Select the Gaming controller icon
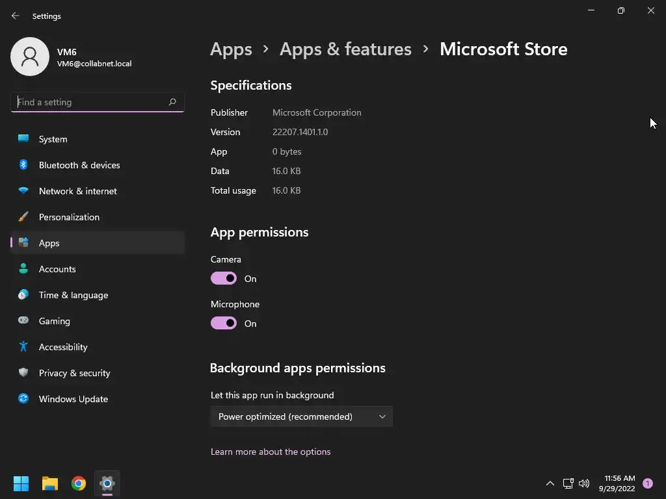The width and height of the screenshot is (666, 499). tap(23, 321)
